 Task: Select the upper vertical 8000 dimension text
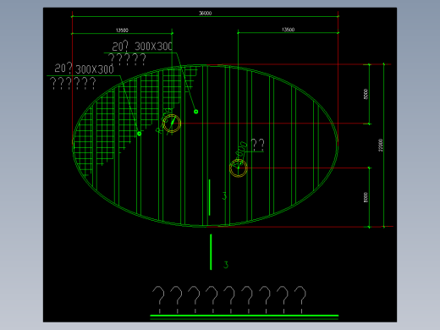(x=366, y=94)
